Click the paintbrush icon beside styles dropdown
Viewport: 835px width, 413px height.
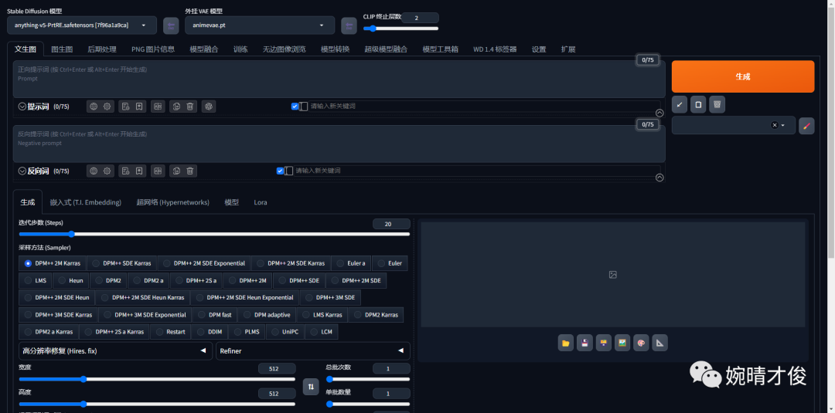point(806,125)
